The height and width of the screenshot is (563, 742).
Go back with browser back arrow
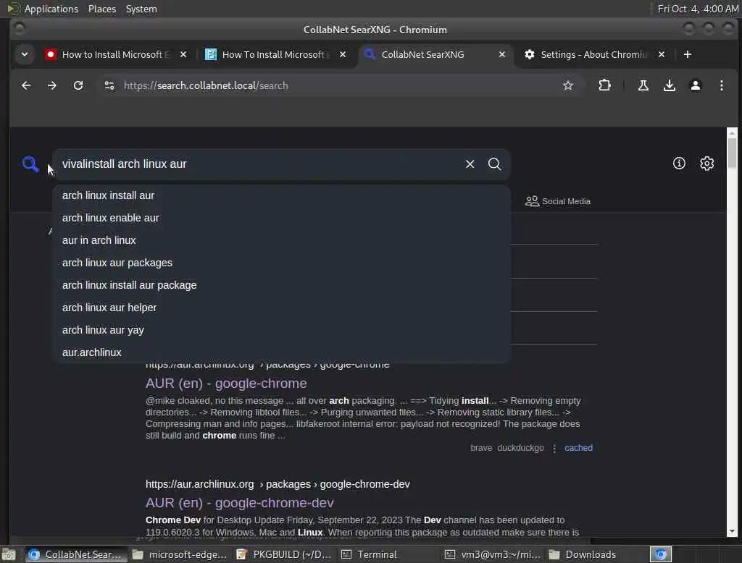coord(26,85)
